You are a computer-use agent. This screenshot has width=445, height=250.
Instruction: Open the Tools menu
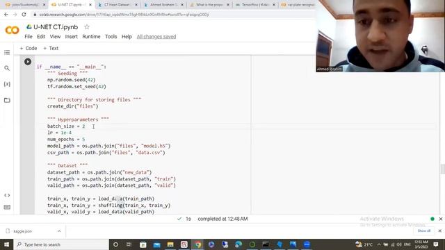coord(111,37)
